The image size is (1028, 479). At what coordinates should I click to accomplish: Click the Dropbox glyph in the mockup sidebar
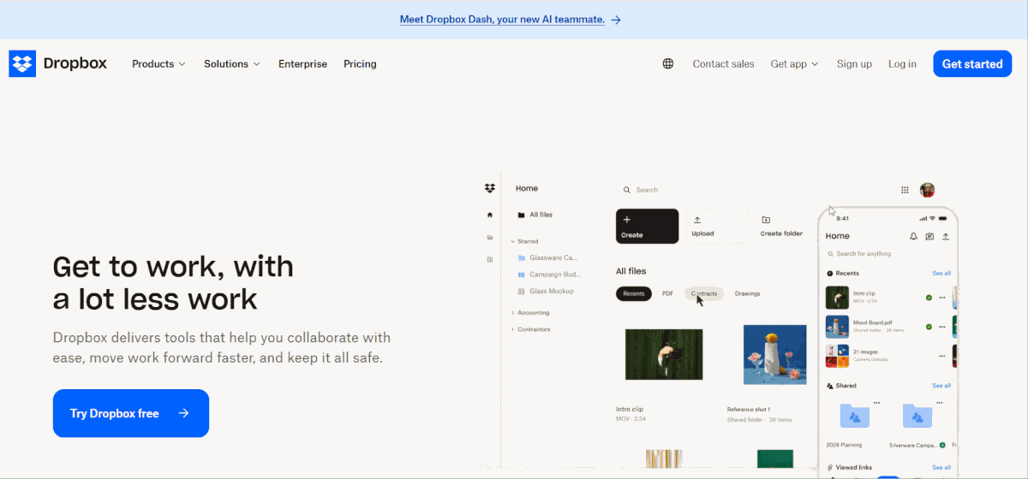[x=490, y=188]
